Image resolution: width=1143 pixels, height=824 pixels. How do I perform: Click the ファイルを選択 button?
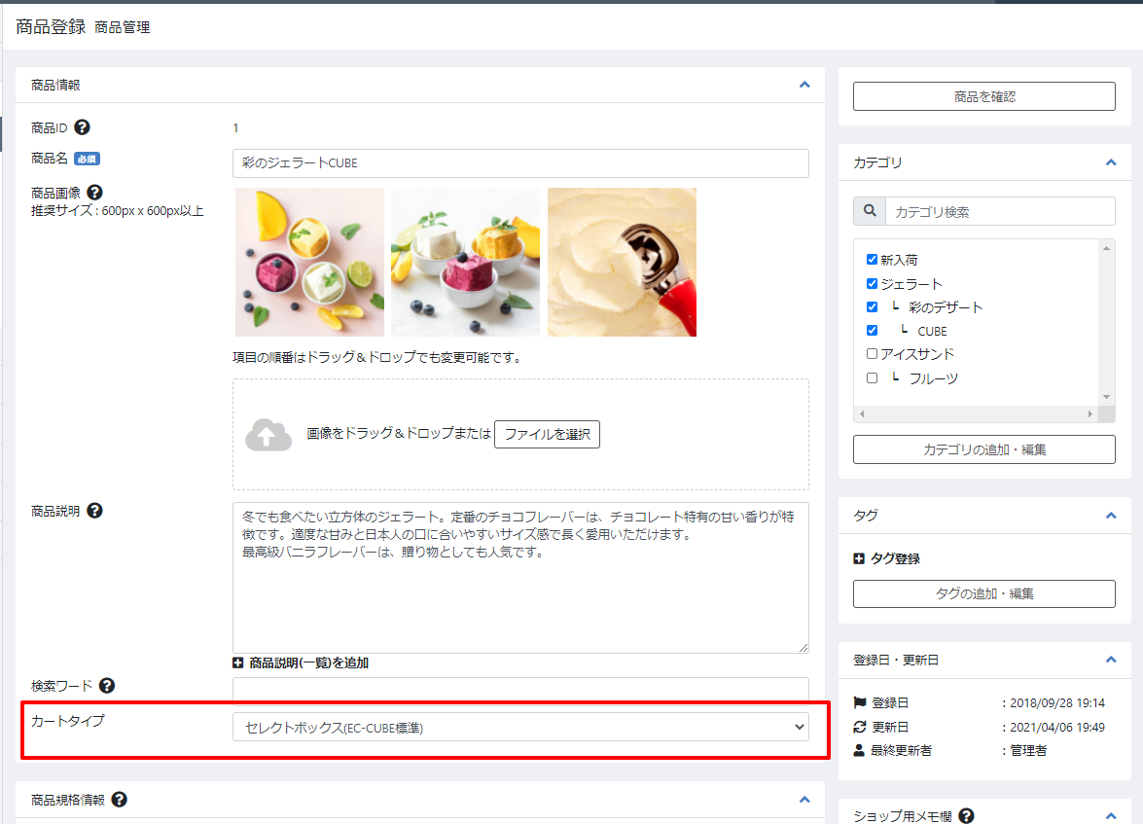[x=547, y=434]
